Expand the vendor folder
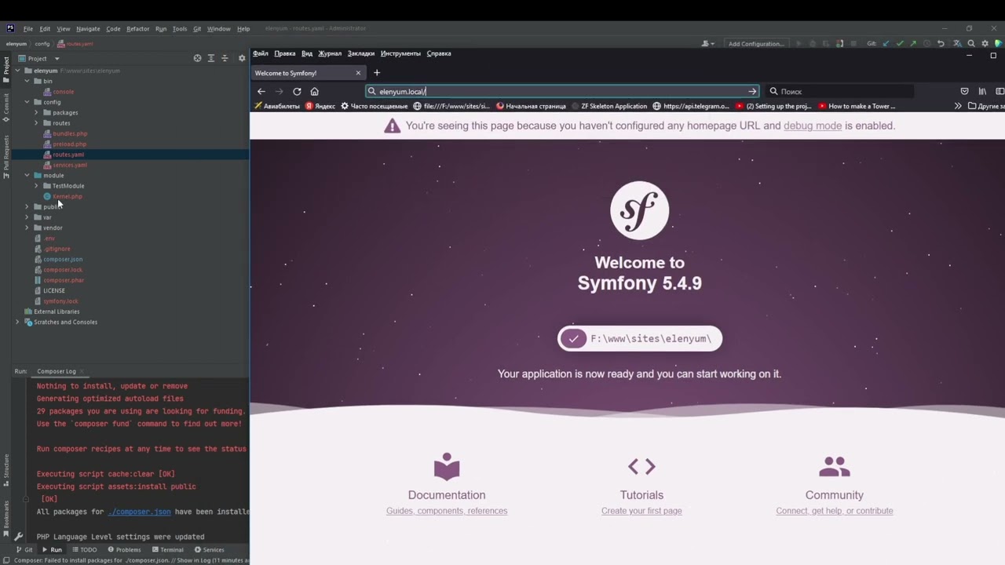The height and width of the screenshot is (565, 1005). coord(27,228)
